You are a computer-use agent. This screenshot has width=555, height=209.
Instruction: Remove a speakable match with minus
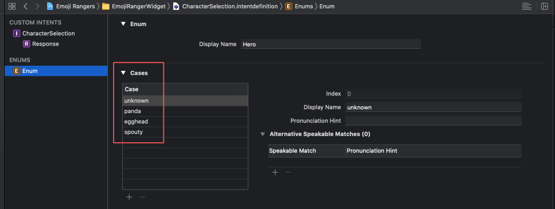click(288, 172)
